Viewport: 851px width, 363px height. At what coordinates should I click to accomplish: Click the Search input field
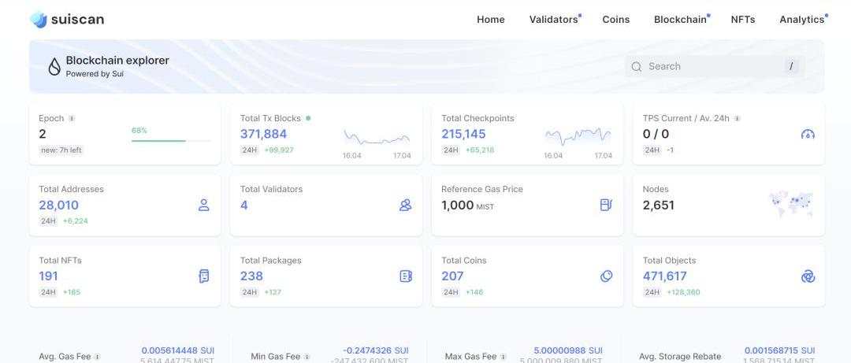coord(709,67)
